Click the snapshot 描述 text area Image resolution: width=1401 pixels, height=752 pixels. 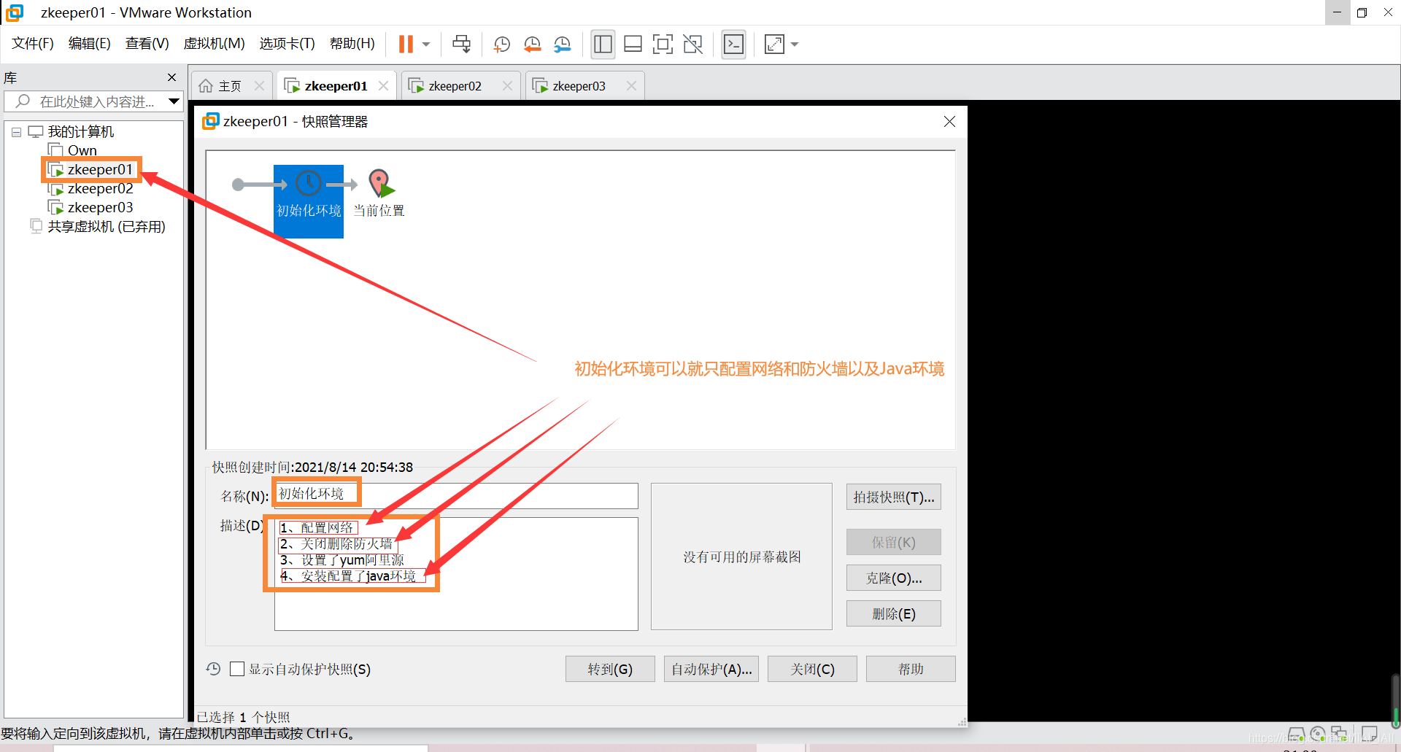pyautogui.click(x=456, y=574)
